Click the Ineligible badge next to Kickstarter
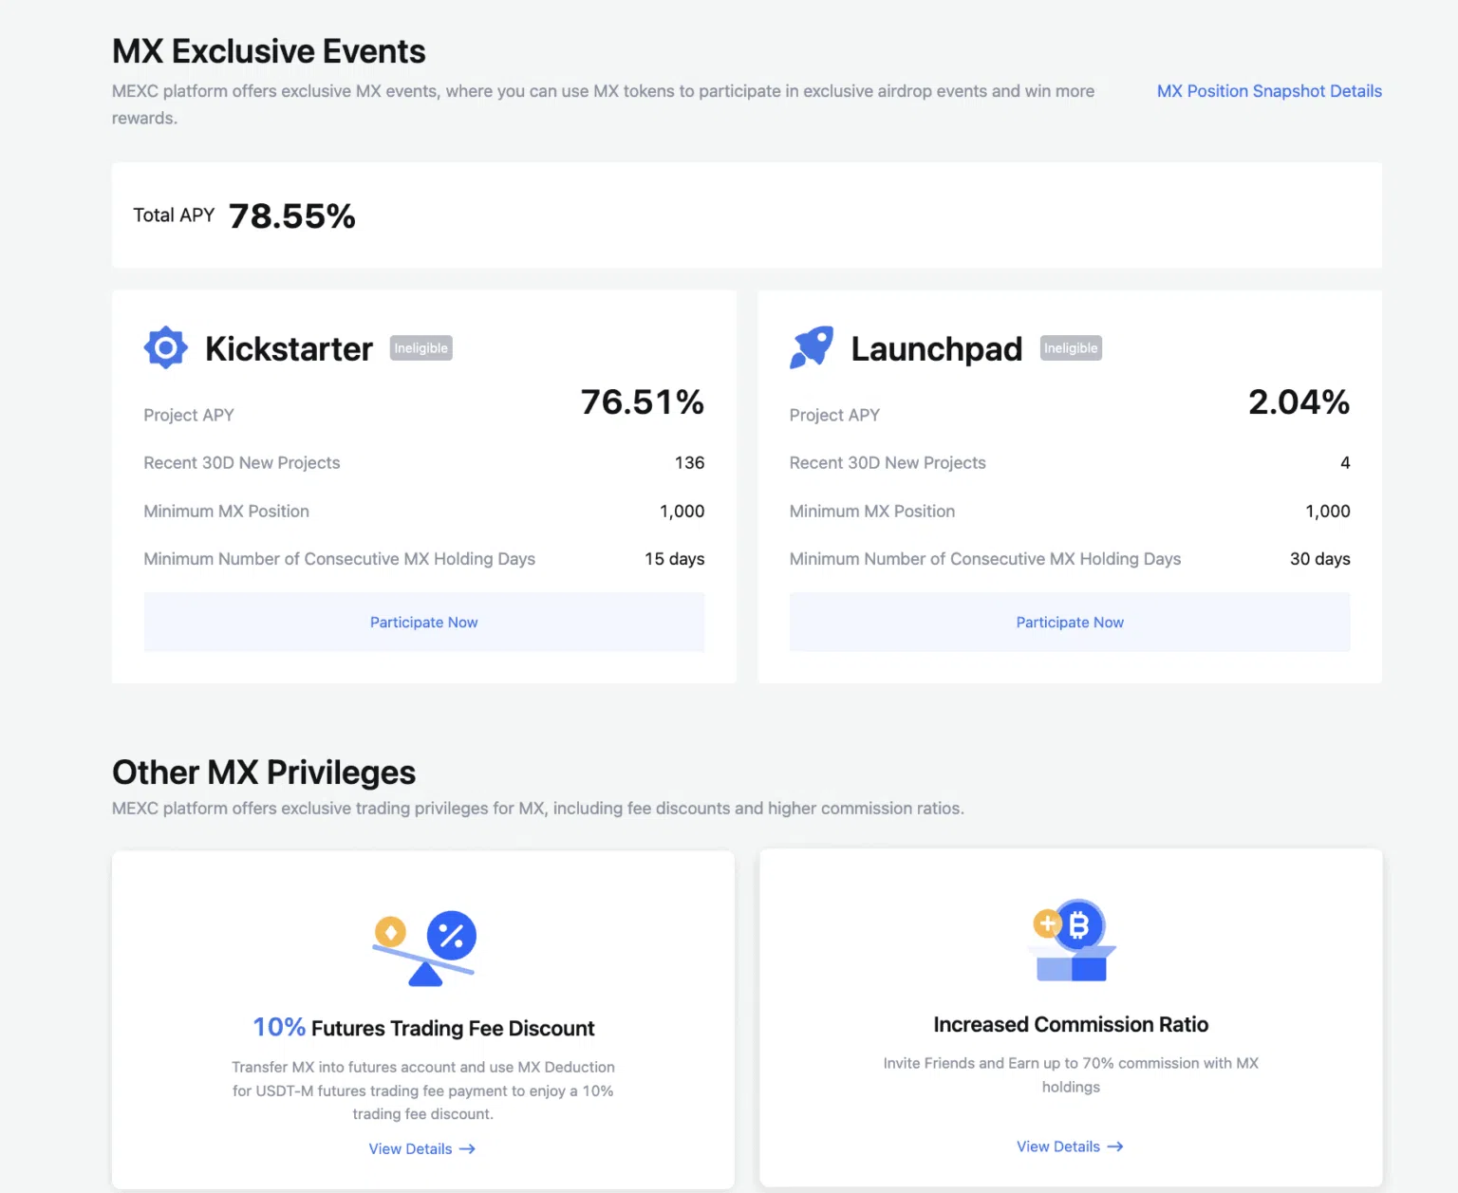 [x=421, y=348]
